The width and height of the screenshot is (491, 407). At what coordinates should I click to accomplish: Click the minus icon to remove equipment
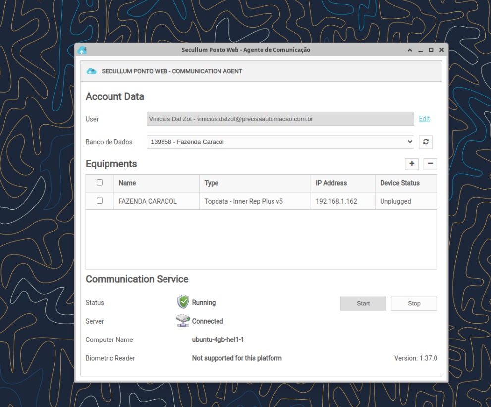pyautogui.click(x=430, y=164)
